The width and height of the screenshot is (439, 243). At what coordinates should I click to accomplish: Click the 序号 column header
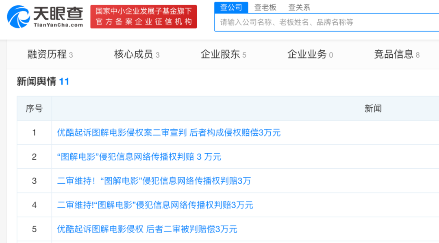coord(34,108)
